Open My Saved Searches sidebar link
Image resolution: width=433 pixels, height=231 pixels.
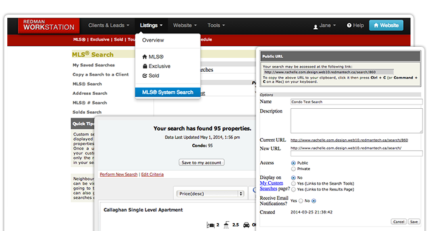(94, 65)
